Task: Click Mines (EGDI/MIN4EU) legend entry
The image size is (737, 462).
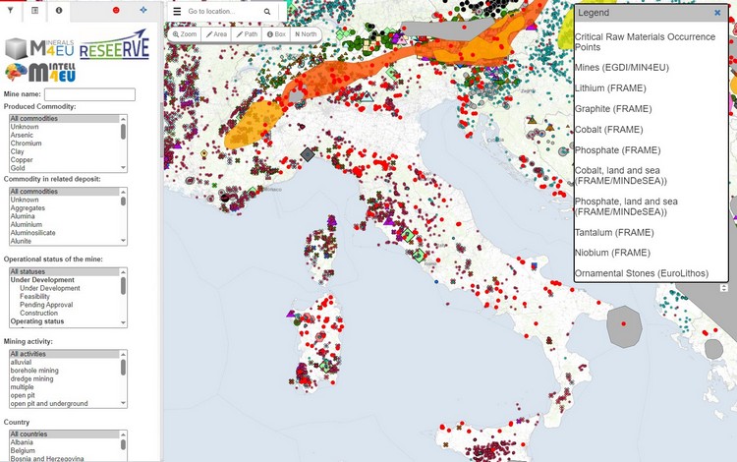Action: click(621, 68)
